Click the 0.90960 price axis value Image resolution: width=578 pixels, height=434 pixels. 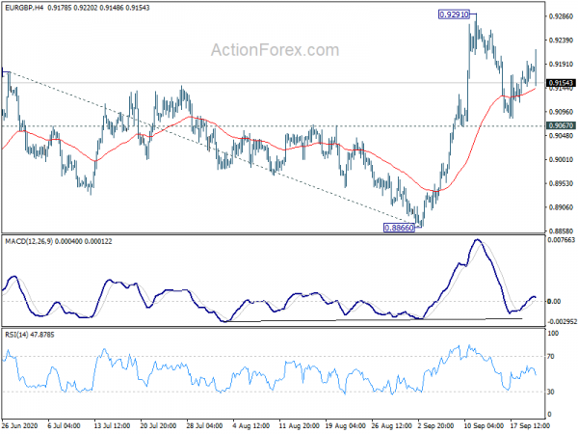(561, 112)
